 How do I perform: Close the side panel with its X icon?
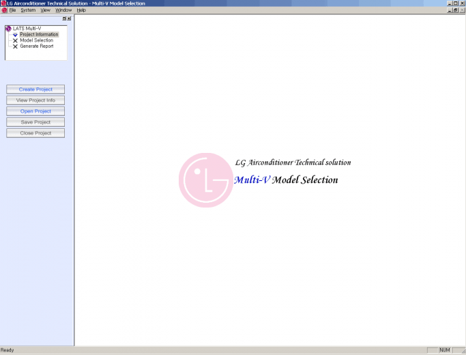pyautogui.click(x=69, y=18)
